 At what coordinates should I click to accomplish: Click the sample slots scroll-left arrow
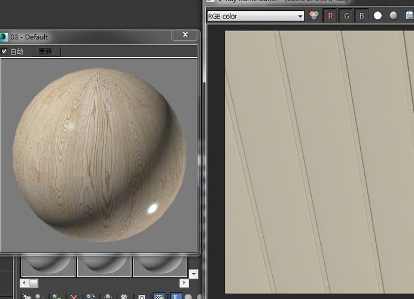click(x=24, y=283)
